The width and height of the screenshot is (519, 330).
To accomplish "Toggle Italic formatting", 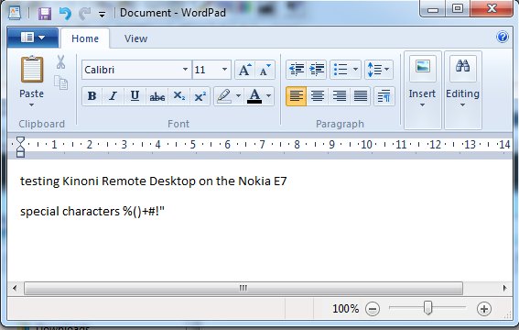I will click(114, 96).
